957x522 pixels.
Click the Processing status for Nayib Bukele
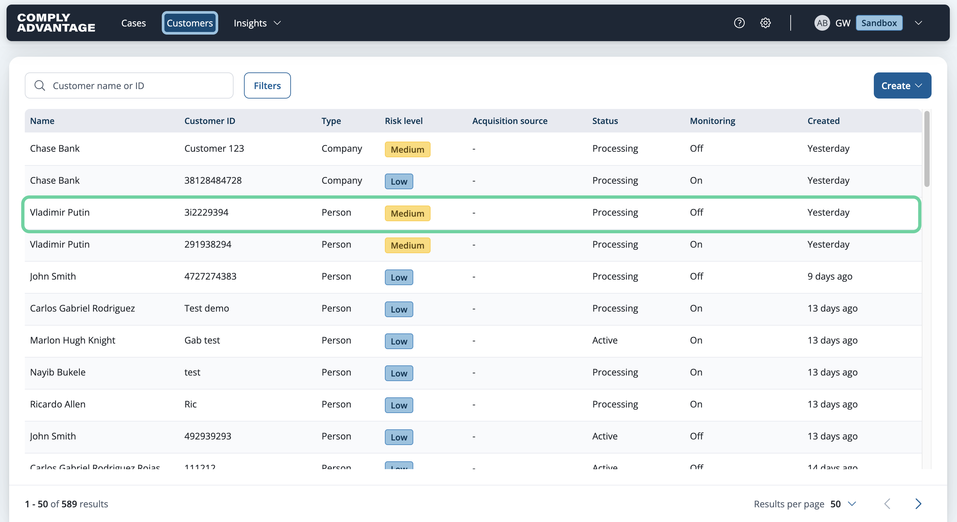point(615,372)
